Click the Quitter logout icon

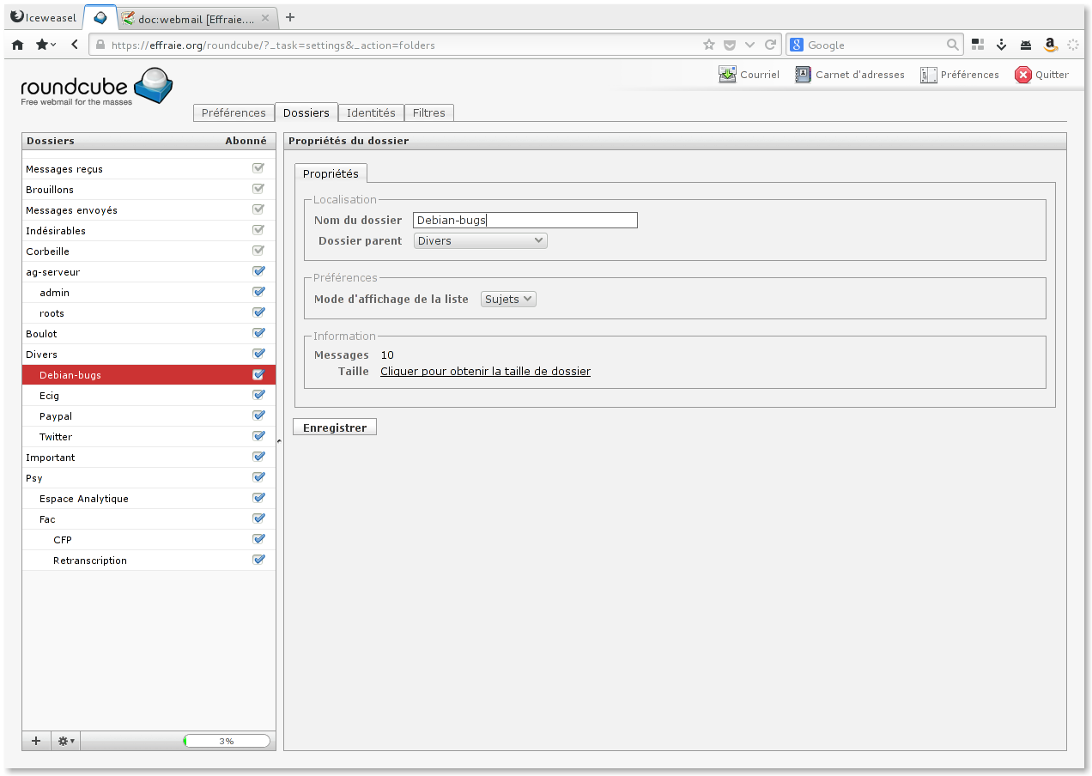(x=1022, y=75)
